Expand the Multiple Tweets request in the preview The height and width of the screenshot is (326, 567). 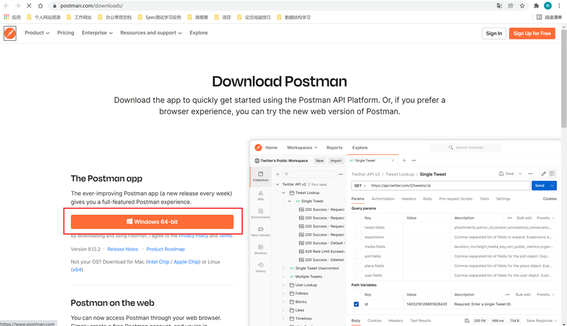283,277
